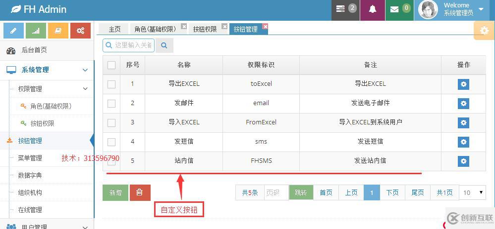Check the box for row 发短信
The image size is (495, 229).
[x=111, y=142]
